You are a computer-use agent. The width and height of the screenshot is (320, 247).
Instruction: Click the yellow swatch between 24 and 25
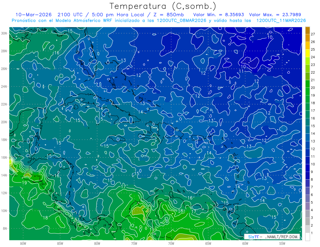[x=307, y=53]
